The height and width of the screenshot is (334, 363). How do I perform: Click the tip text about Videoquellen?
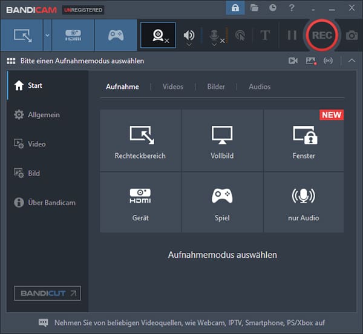coord(189,323)
